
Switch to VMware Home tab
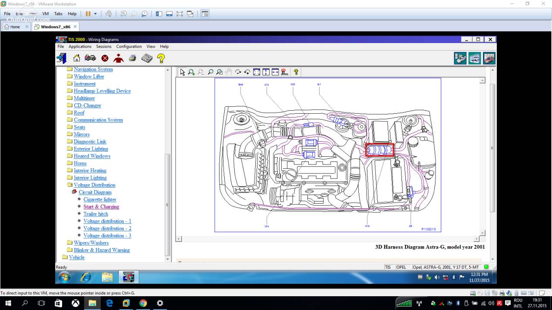(15, 27)
